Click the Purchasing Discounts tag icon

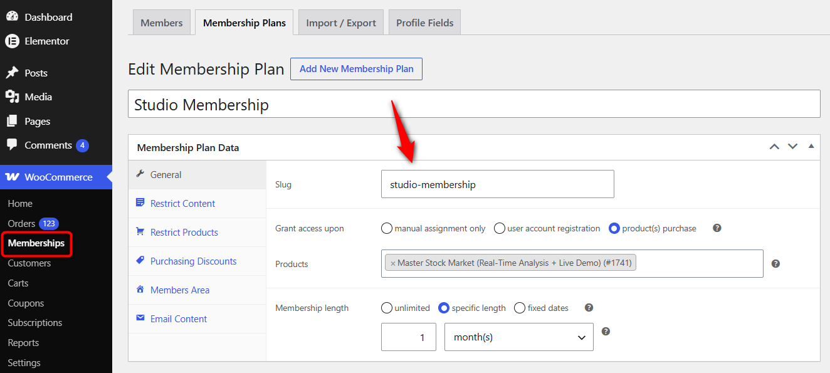tap(140, 261)
